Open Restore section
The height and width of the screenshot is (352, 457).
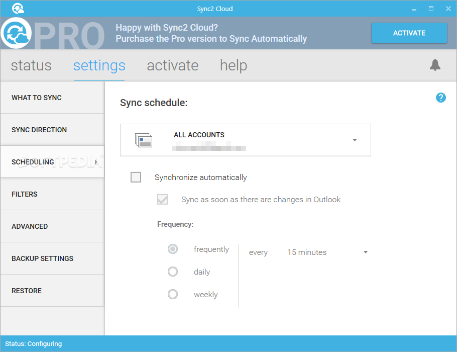[x=52, y=291]
